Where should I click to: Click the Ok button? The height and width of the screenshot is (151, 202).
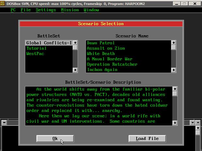point(55,138)
